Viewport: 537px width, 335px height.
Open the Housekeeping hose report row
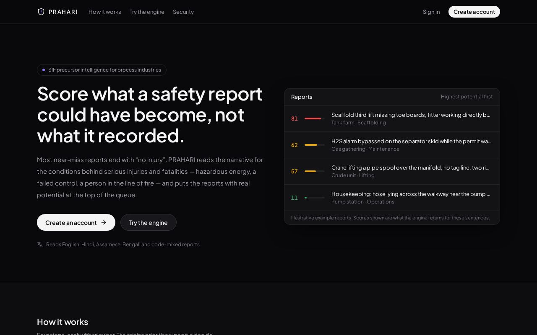click(392, 198)
